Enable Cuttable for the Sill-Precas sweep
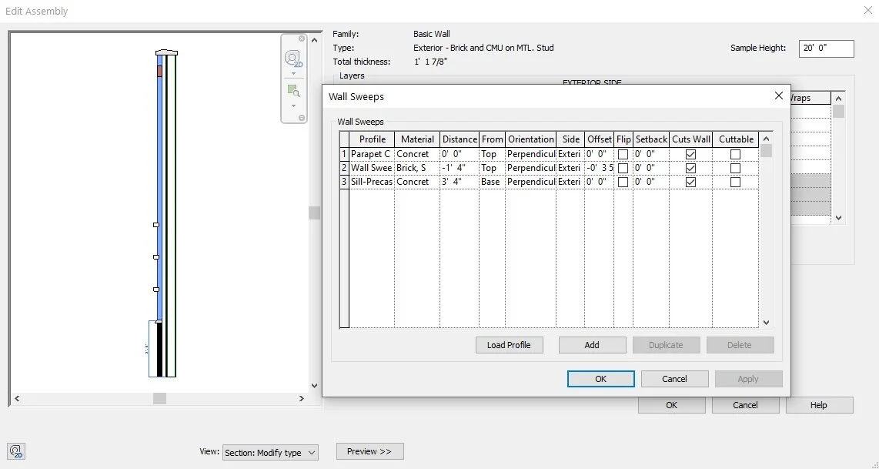 coord(735,182)
